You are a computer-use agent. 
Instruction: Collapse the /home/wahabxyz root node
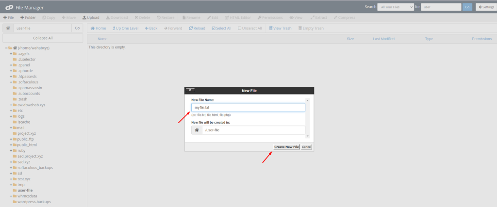coord(6,48)
